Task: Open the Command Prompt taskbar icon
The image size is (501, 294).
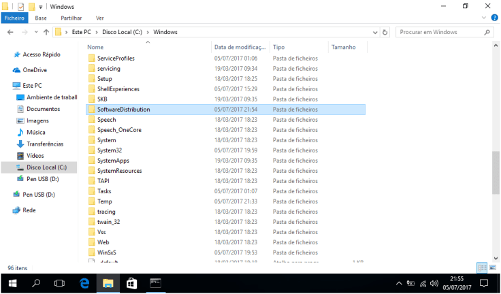Action: pos(155,283)
